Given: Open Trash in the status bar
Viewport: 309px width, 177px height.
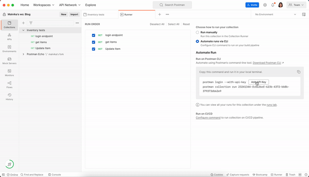Looking at the screenshot, I should point(290,175).
